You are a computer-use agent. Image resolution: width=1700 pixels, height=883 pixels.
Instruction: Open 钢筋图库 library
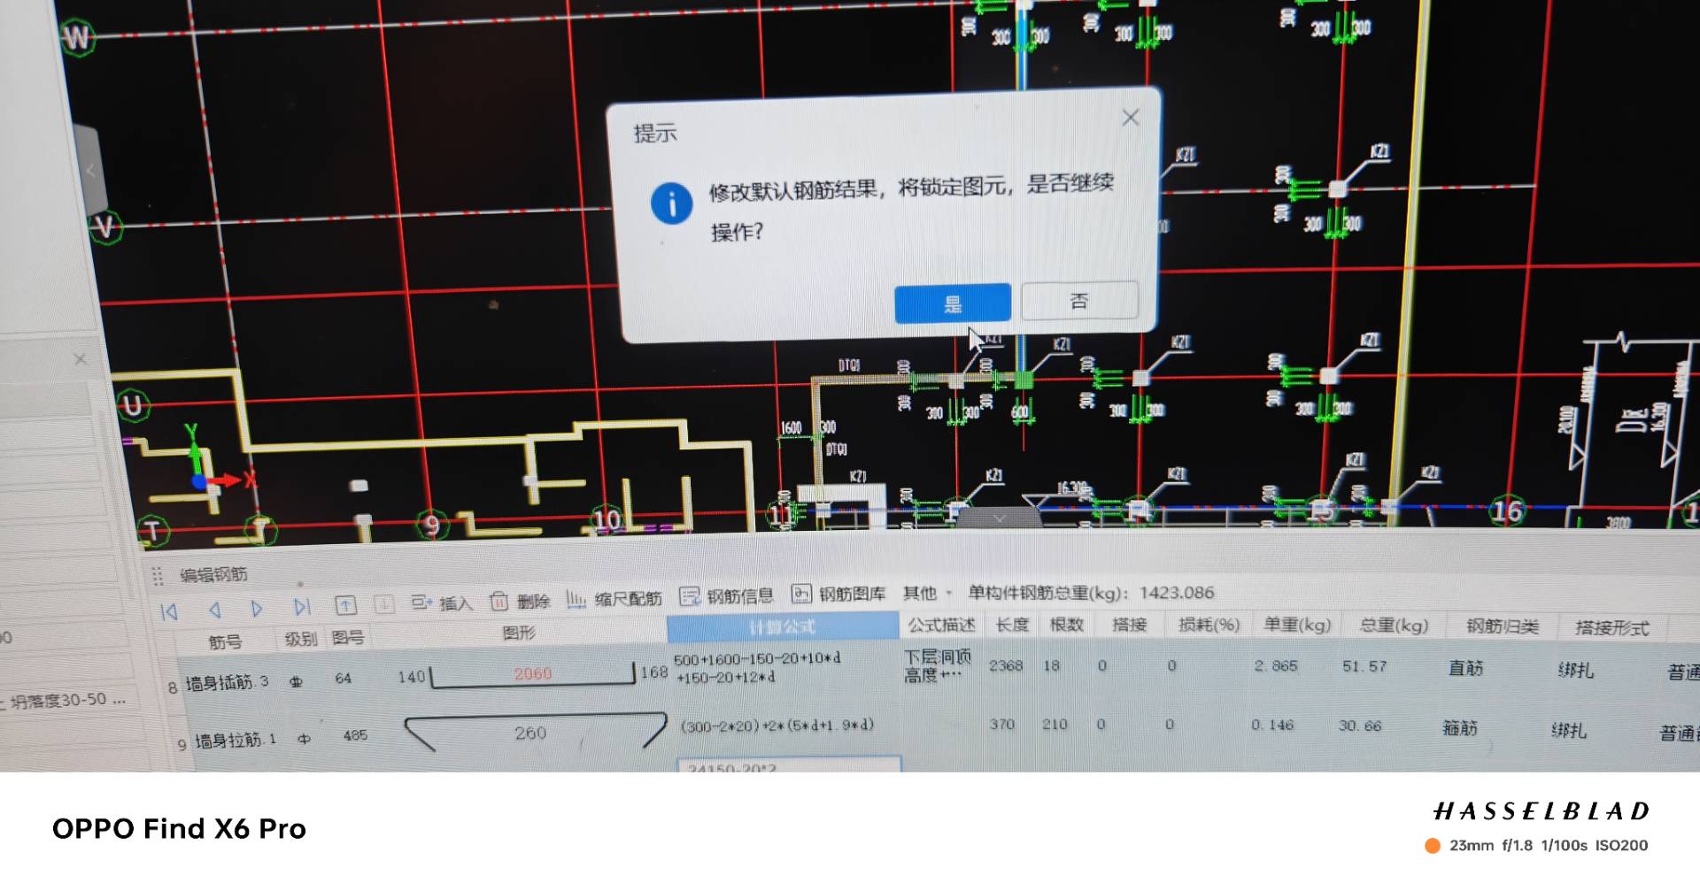(838, 594)
